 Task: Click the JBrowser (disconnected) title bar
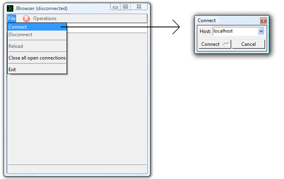point(61,8)
